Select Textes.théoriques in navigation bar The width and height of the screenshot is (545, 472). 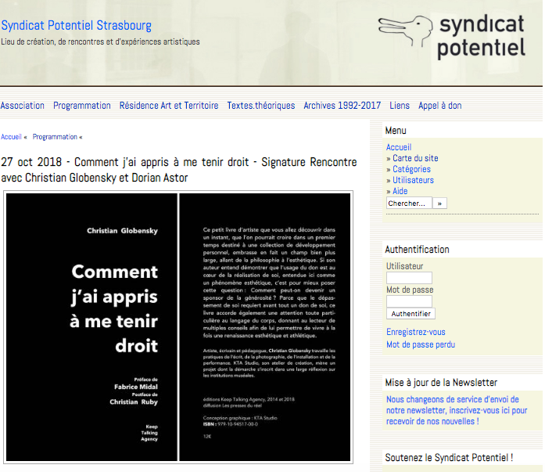(x=261, y=106)
